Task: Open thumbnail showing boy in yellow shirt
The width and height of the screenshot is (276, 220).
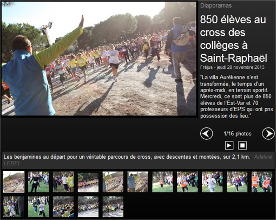Action: tap(63, 182)
